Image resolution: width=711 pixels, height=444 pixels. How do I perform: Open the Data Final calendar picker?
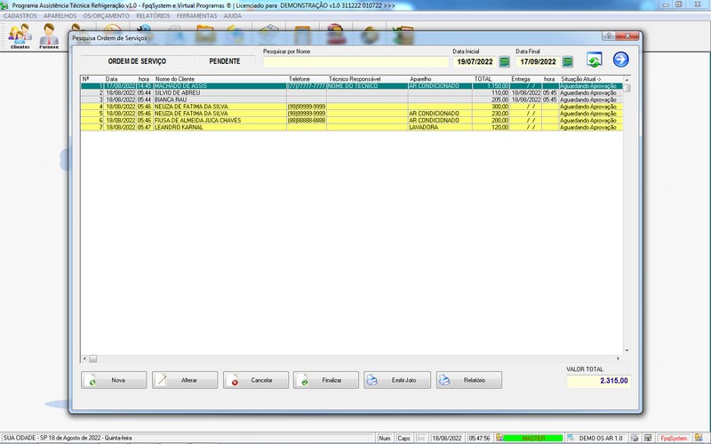(568, 62)
